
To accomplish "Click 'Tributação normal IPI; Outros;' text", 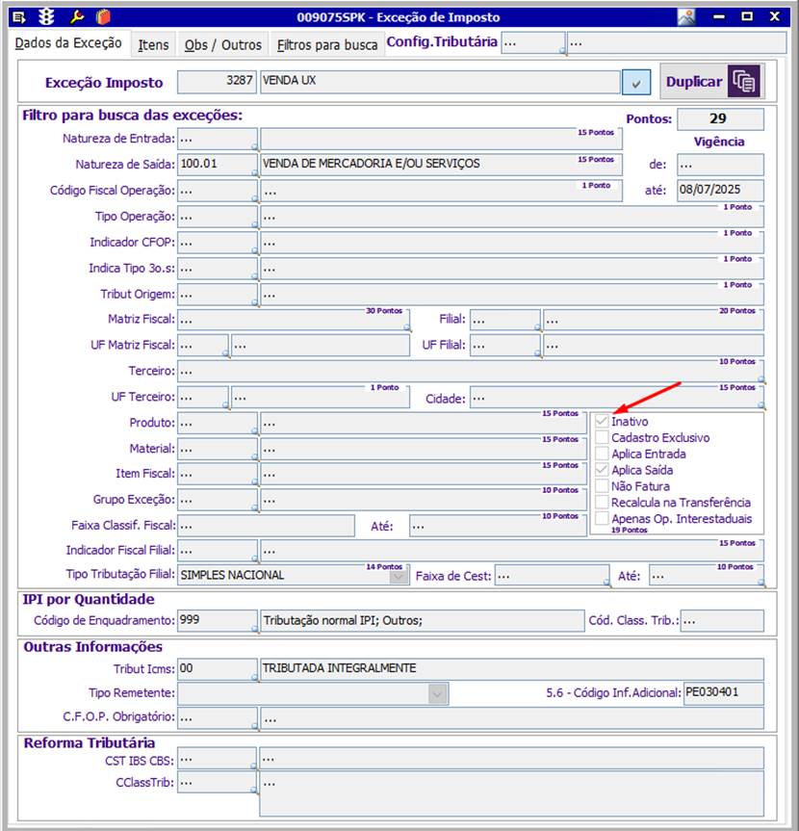I will coord(343,620).
